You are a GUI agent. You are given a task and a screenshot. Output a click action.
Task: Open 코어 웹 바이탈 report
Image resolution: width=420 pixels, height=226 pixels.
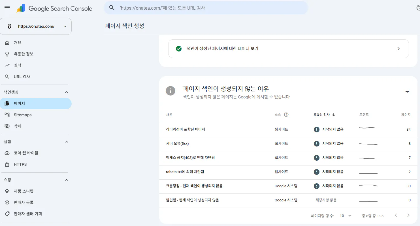coord(36,153)
